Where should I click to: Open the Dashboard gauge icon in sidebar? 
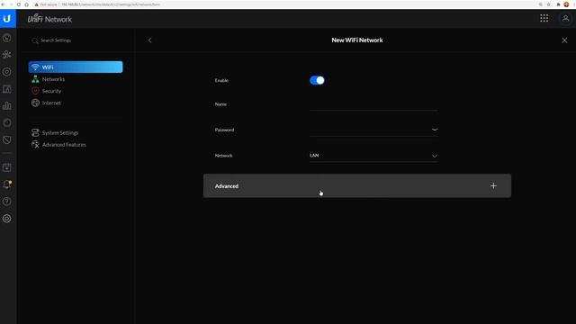click(x=6, y=38)
